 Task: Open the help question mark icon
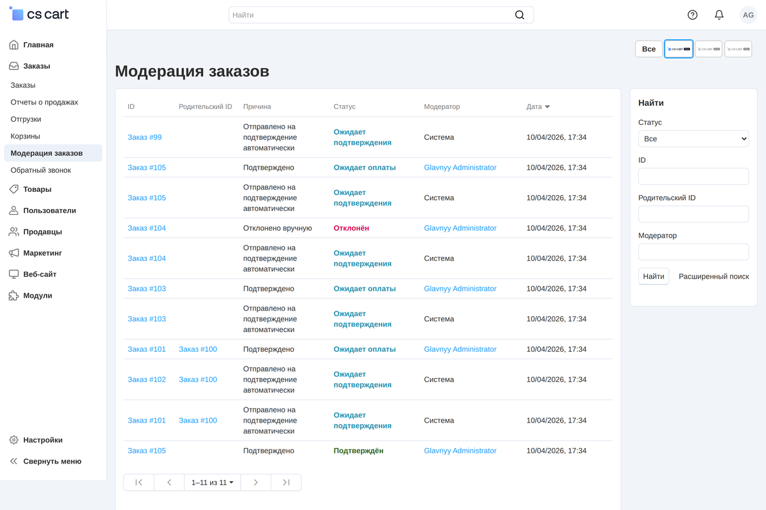693,15
